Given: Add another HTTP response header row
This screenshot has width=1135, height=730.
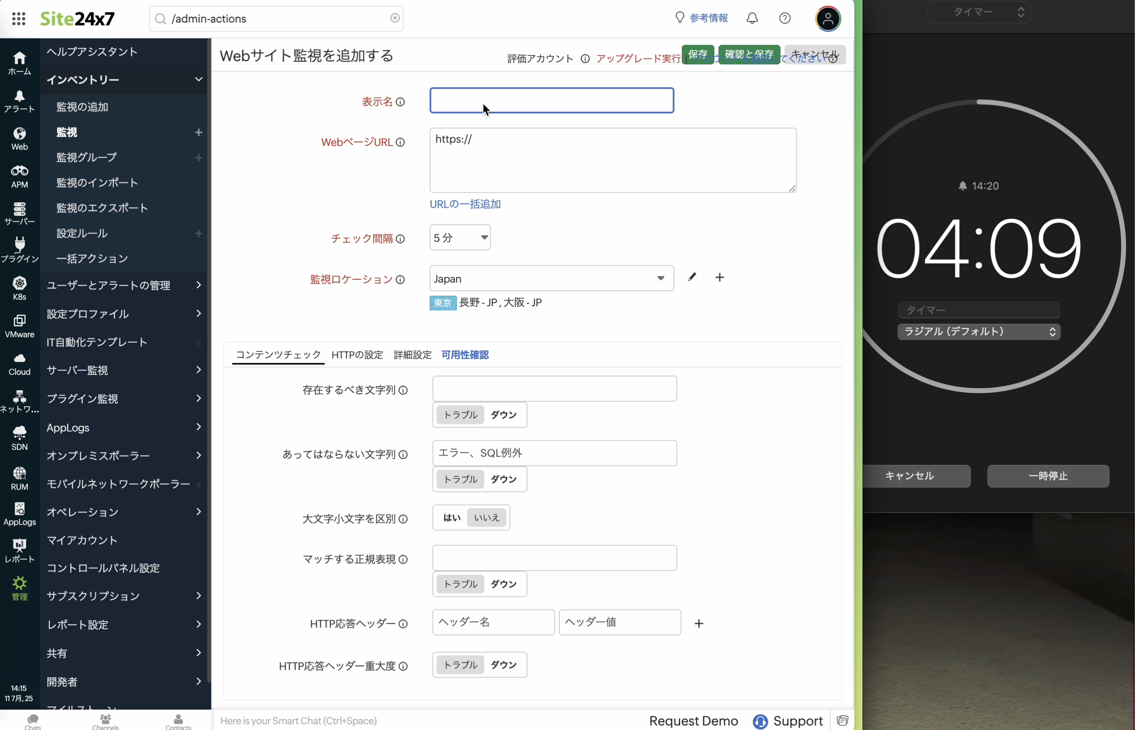Looking at the screenshot, I should [x=699, y=623].
